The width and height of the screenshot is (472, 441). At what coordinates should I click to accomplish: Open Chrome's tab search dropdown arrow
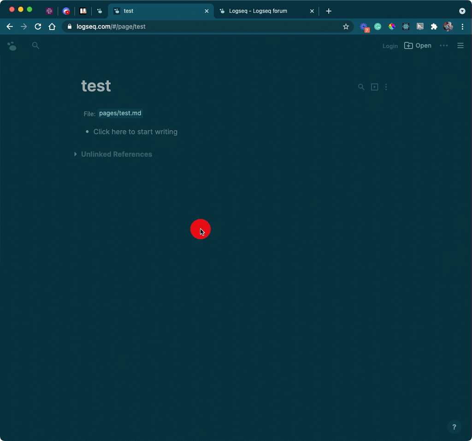click(462, 11)
